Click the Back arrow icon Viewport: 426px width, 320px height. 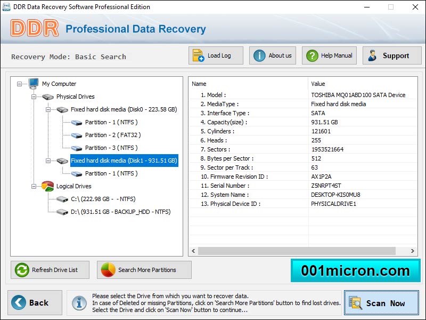19,302
